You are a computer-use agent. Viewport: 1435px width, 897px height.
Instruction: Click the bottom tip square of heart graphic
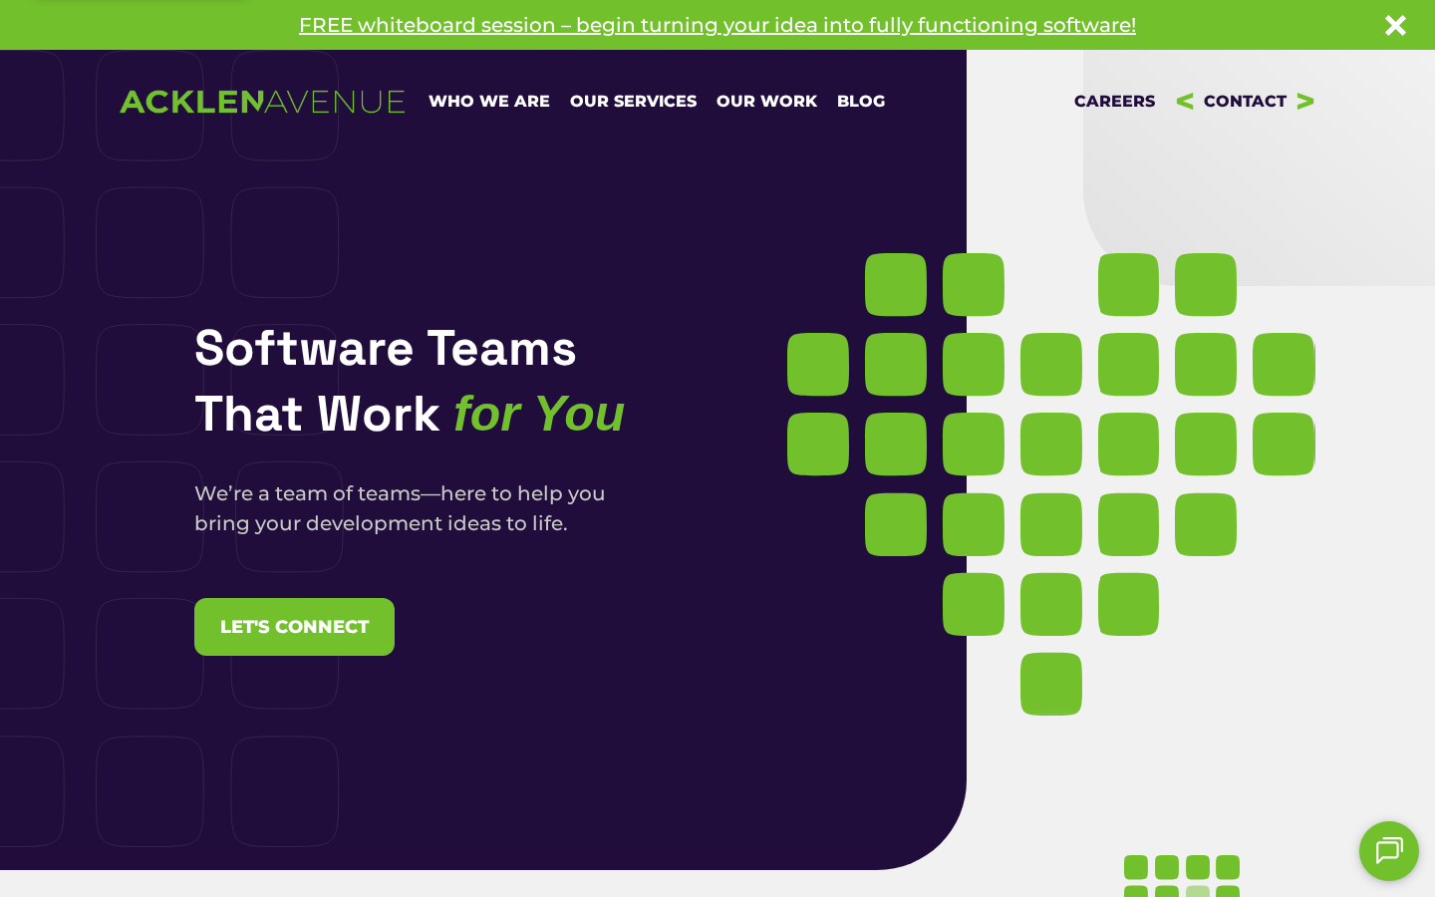pyautogui.click(x=1050, y=685)
